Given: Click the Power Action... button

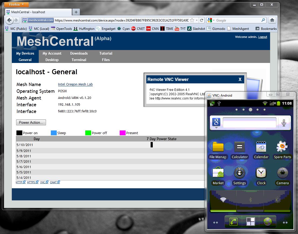Looking at the screenshot, I should [31, 122].
